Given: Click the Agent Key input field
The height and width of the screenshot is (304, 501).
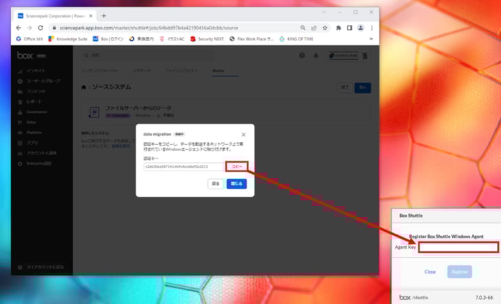Looking at the screenshot, I should (x=459, y=247).
